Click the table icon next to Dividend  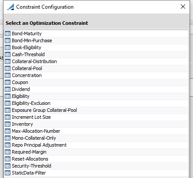tap(7, 89)
